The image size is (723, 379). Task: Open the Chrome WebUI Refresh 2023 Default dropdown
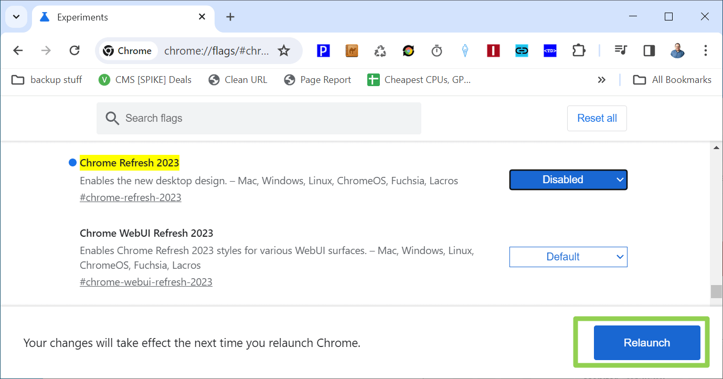coord(568,257)
